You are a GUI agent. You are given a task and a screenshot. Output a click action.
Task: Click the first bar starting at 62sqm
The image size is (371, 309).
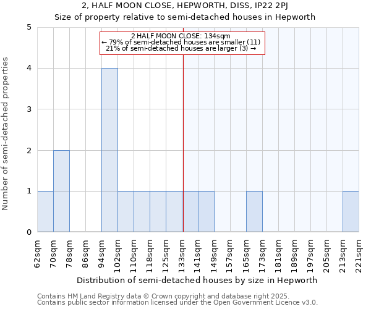45,211
